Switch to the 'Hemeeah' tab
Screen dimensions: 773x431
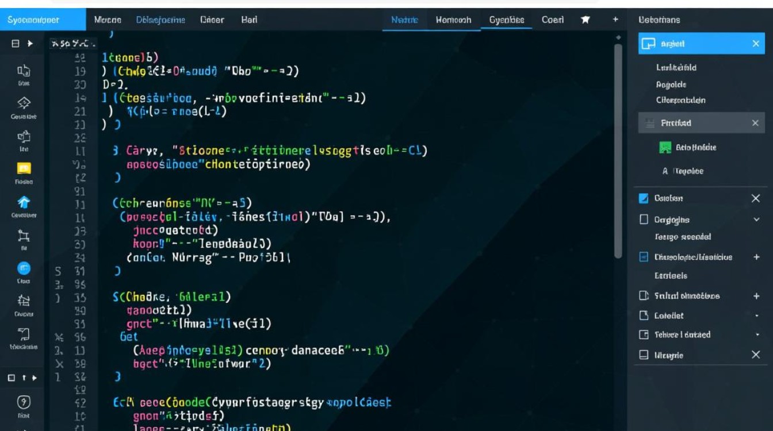pos(453,20)
